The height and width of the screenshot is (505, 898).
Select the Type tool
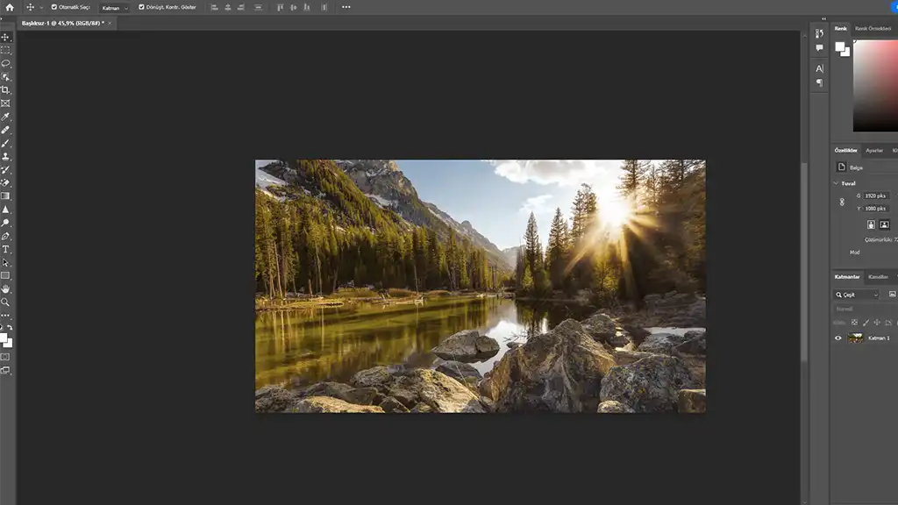pyautogui.click(x=5, y=249)
